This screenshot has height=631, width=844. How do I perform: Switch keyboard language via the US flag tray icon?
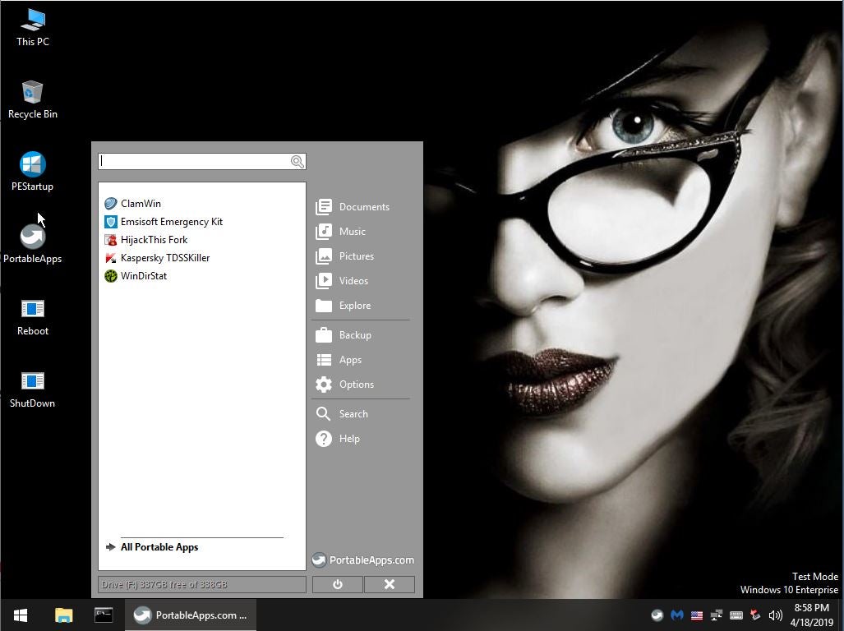(696, 615)
